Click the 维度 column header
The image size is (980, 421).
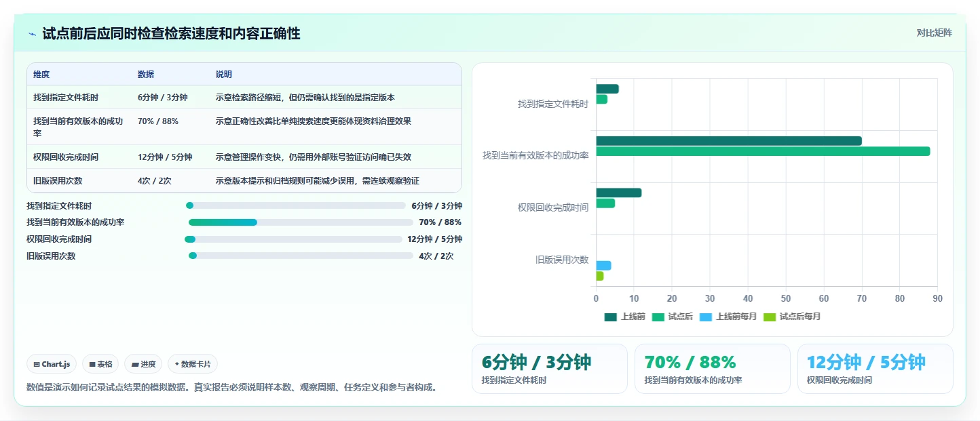coord(41,75)
